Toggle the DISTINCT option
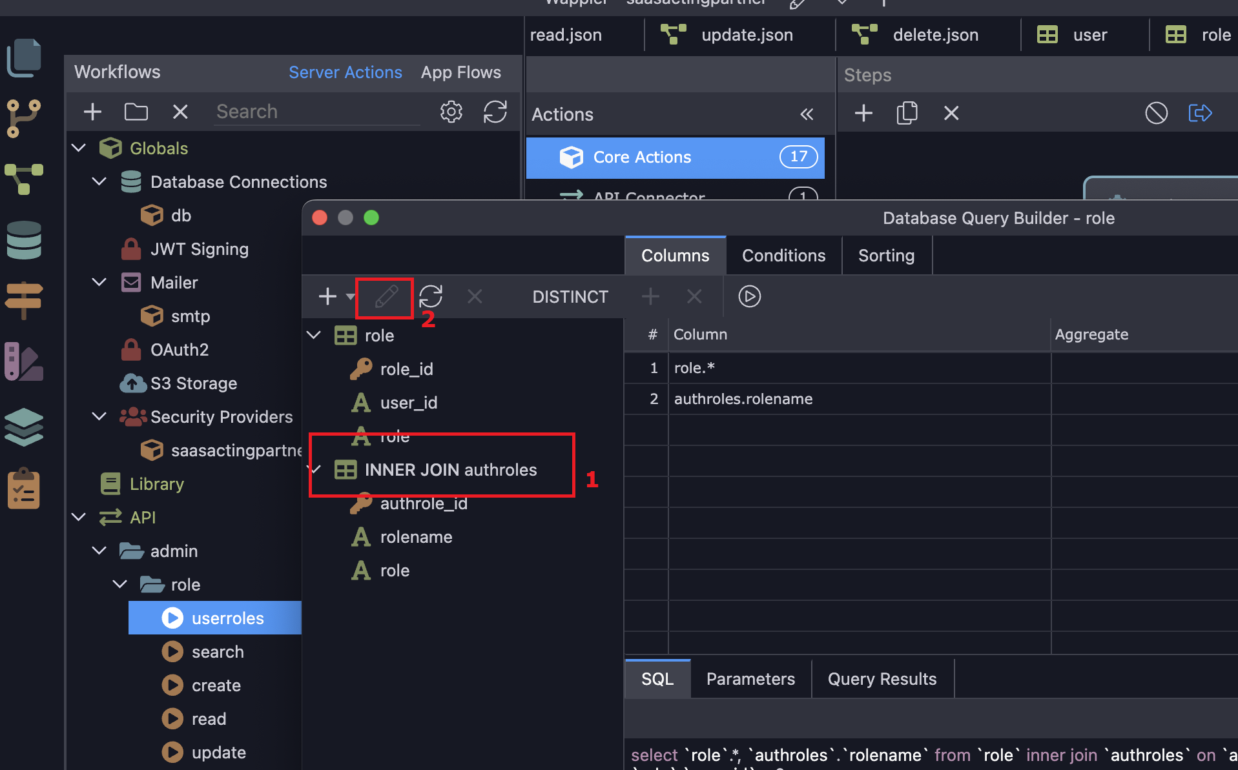The height and width of the screenshot is (770, 1238). click(570, 297)
